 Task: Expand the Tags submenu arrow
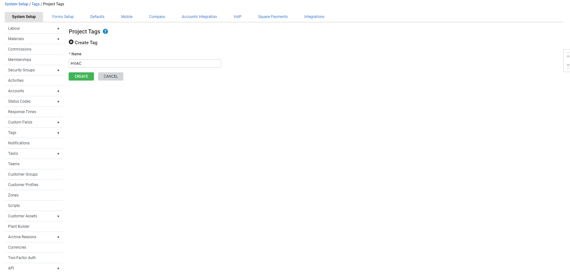tap(58, 133)
